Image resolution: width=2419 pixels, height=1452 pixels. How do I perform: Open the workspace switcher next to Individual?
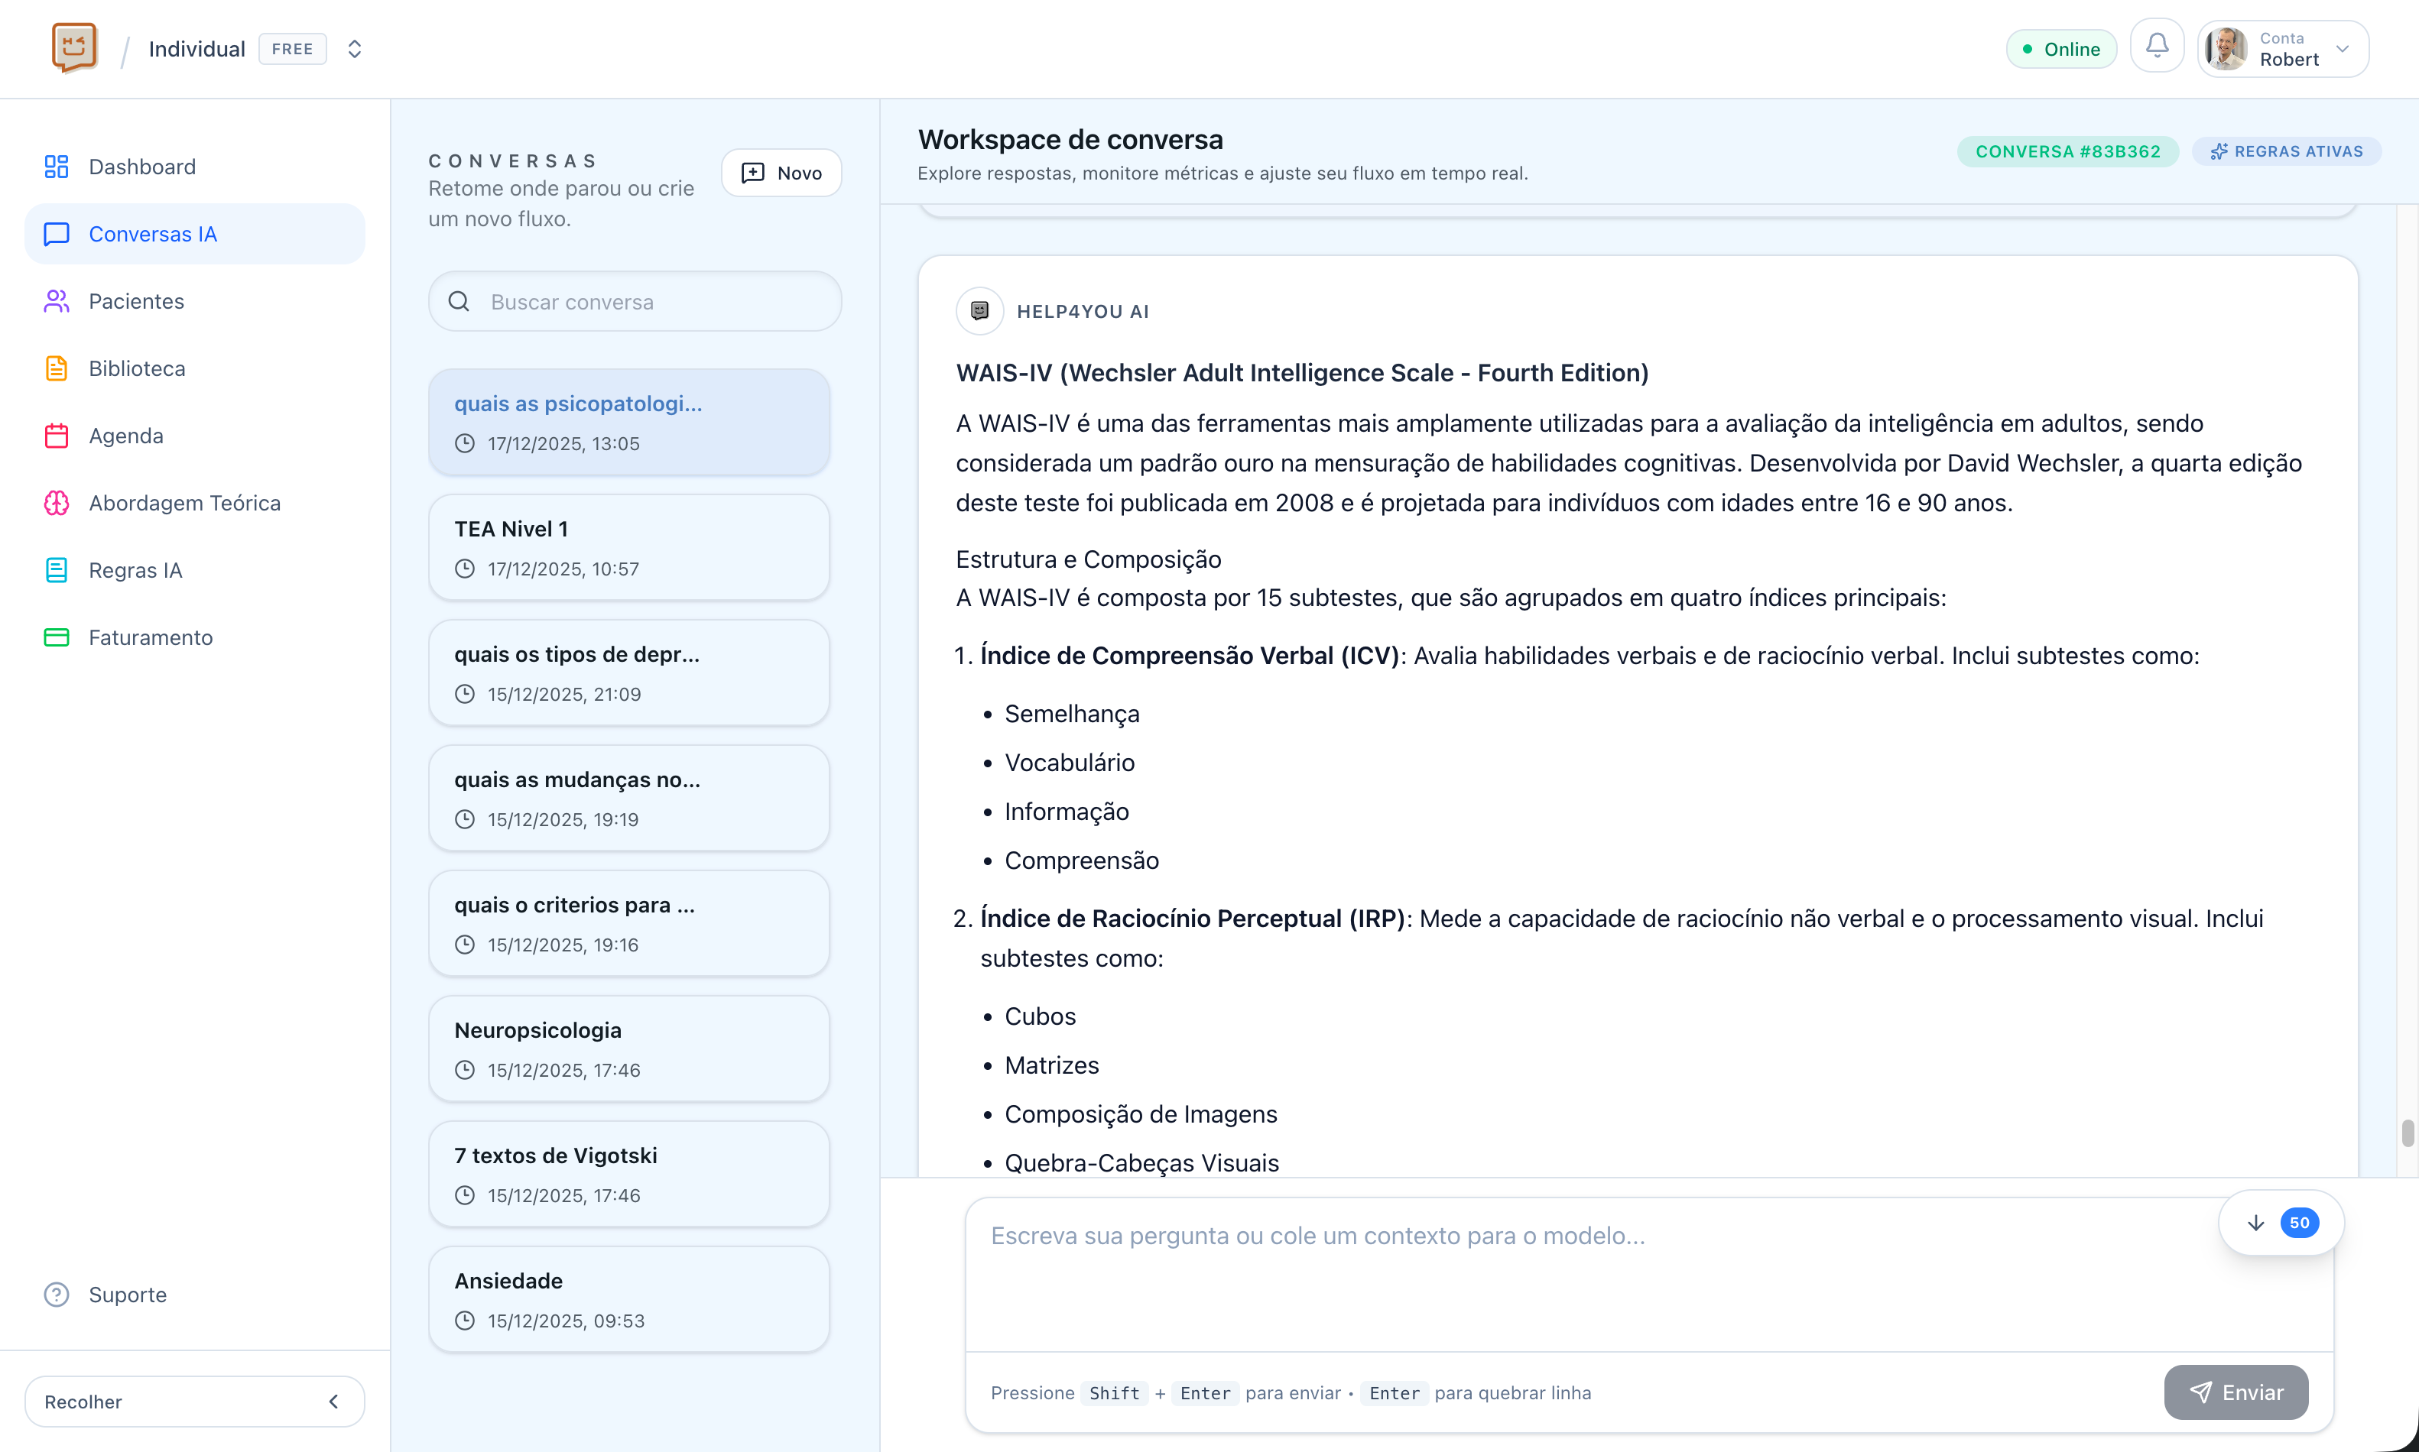tap(354, 48)
